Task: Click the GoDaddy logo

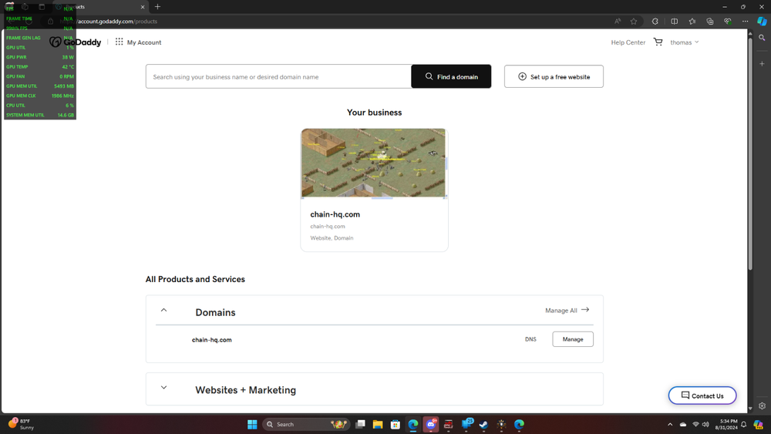Action: [76, 42]
